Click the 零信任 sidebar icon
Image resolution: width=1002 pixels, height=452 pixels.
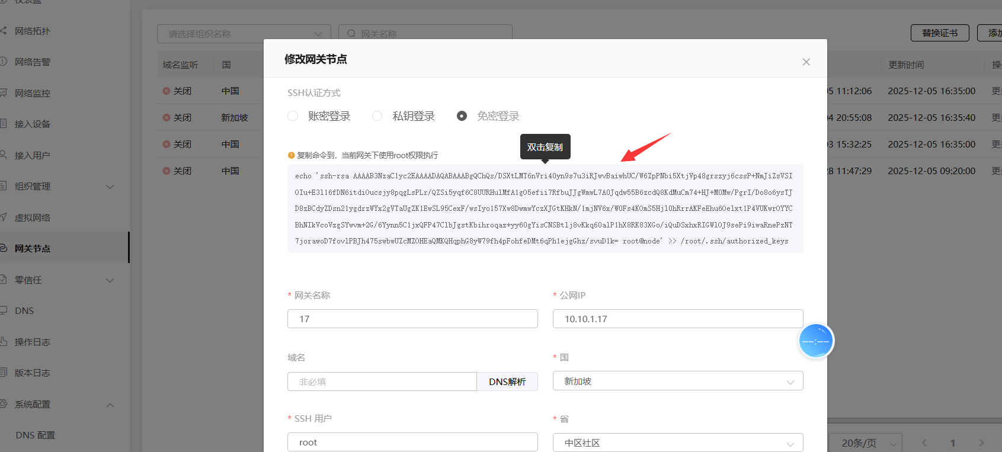pyautogui.click(x=3, y=279)
